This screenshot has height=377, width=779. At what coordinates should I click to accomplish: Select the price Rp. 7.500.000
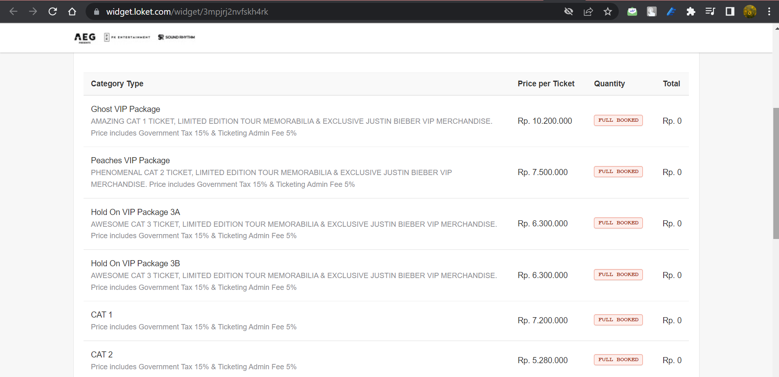coord(543,172)
